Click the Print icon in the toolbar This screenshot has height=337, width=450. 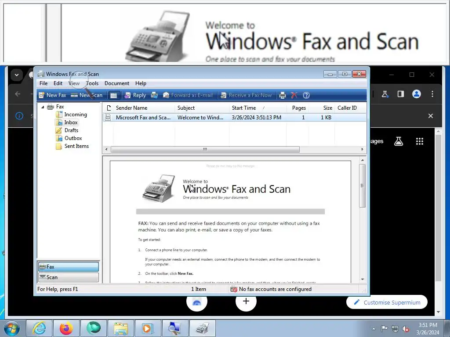tap(283, 95)
